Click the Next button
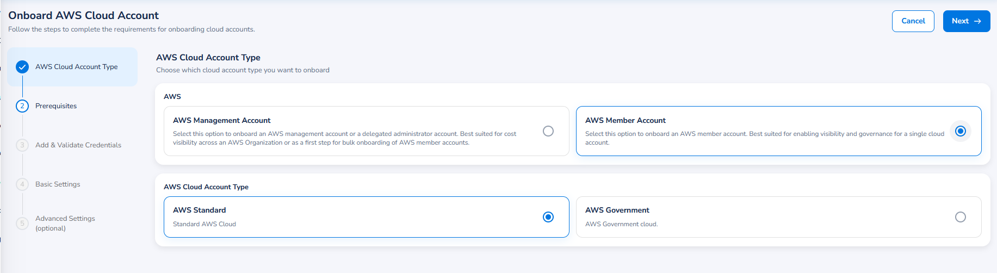Image resolution: width=997 pixels, height=273 pixels. point(967,21)
